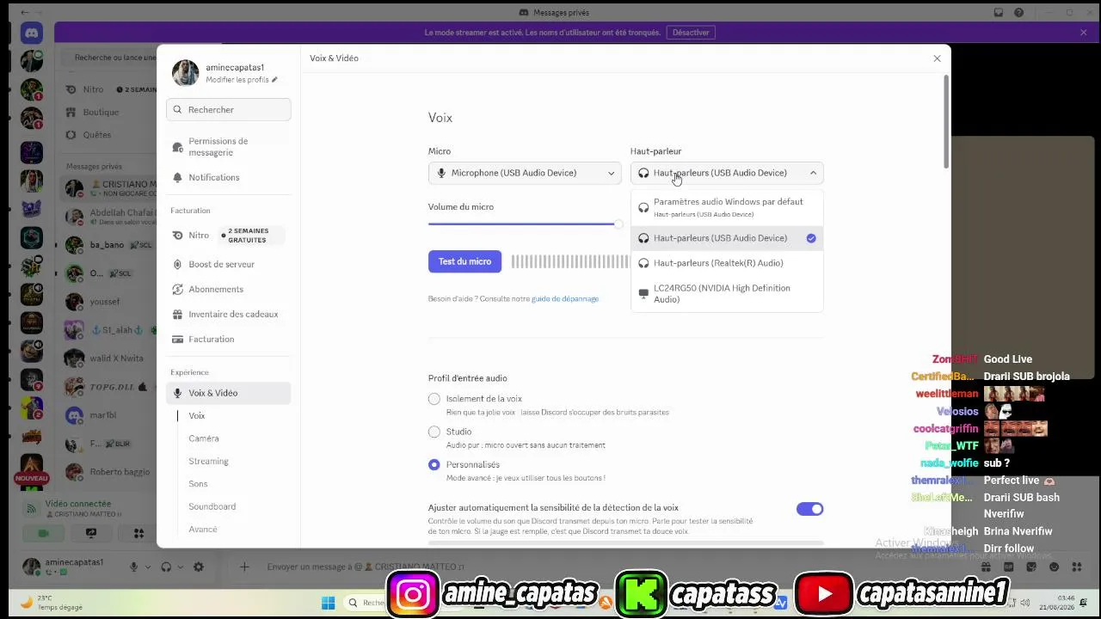Click the gift icon in message bar
This screenshot has width=1101, height=619.
pos(987,567)
